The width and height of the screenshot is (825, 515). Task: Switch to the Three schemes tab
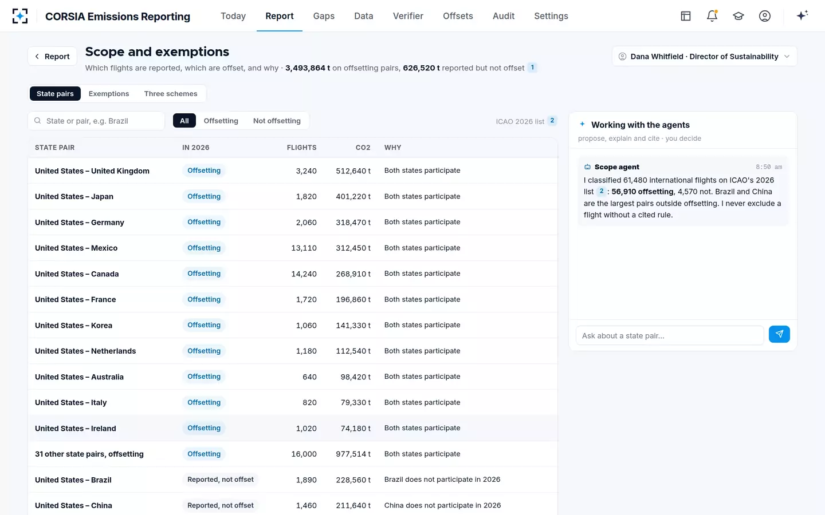tap(171, 93)
